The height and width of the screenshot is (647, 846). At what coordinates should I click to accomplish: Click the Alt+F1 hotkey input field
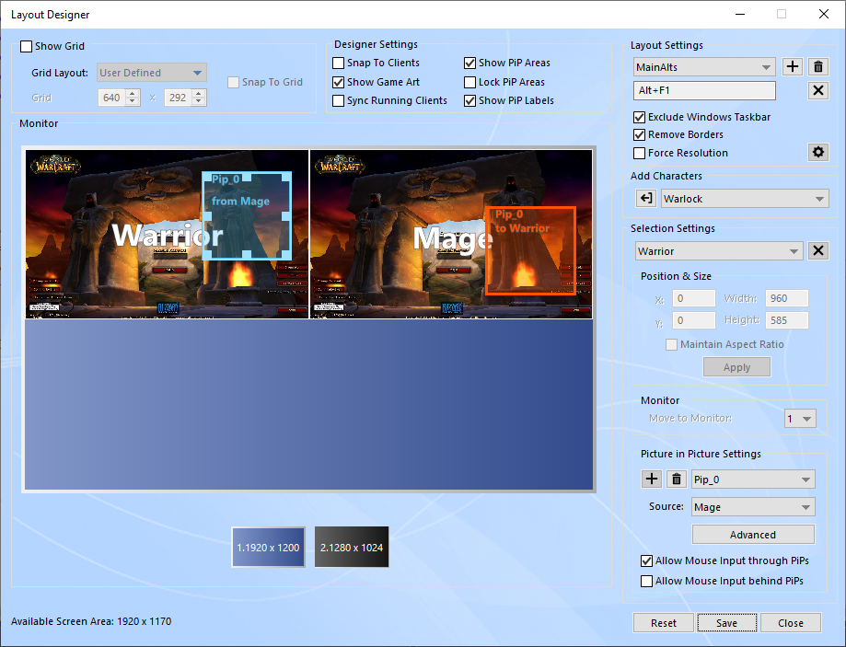point(705,90)
